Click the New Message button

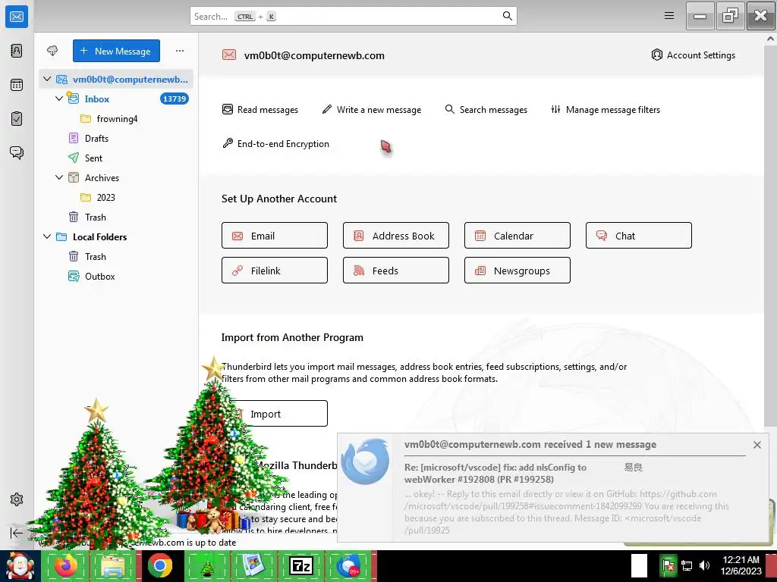(x=116, y=51)
